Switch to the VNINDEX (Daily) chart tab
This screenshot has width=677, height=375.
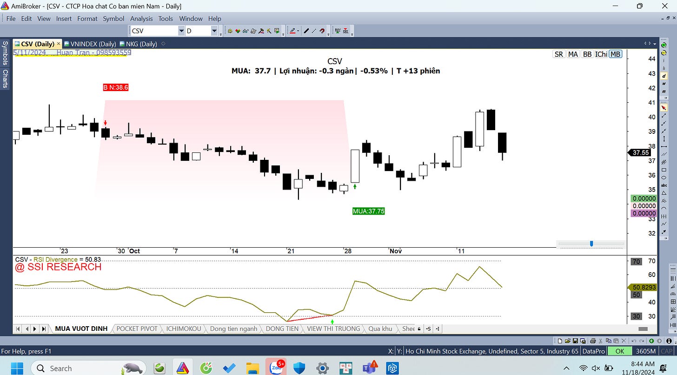point(90,44)
